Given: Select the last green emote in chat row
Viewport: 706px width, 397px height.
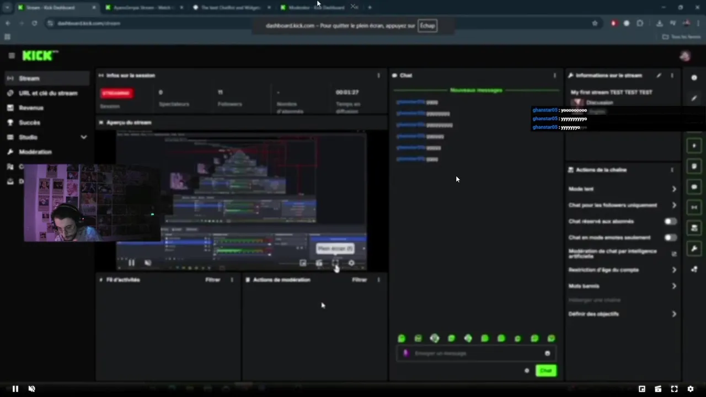Looking at the screenshot, I should click(551, 339).
